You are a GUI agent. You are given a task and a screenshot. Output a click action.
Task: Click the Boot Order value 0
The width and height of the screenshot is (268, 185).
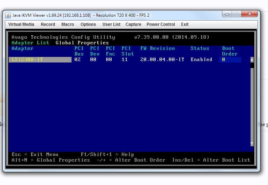click(230, 59)
